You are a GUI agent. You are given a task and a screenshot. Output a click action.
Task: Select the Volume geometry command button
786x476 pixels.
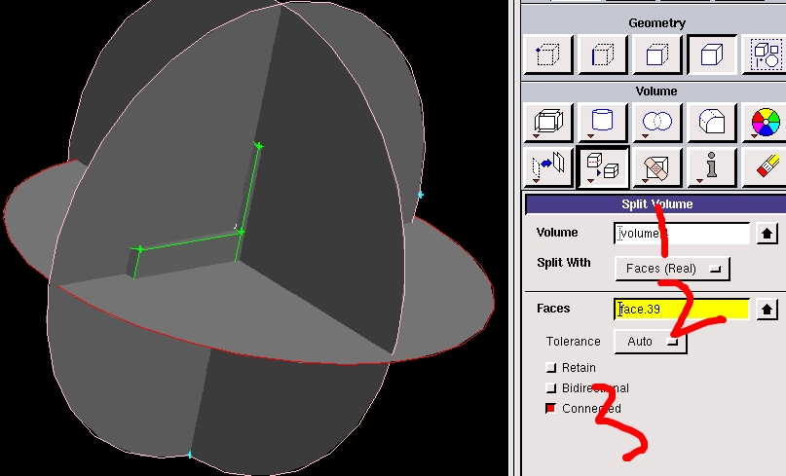[x=712, y=55]
